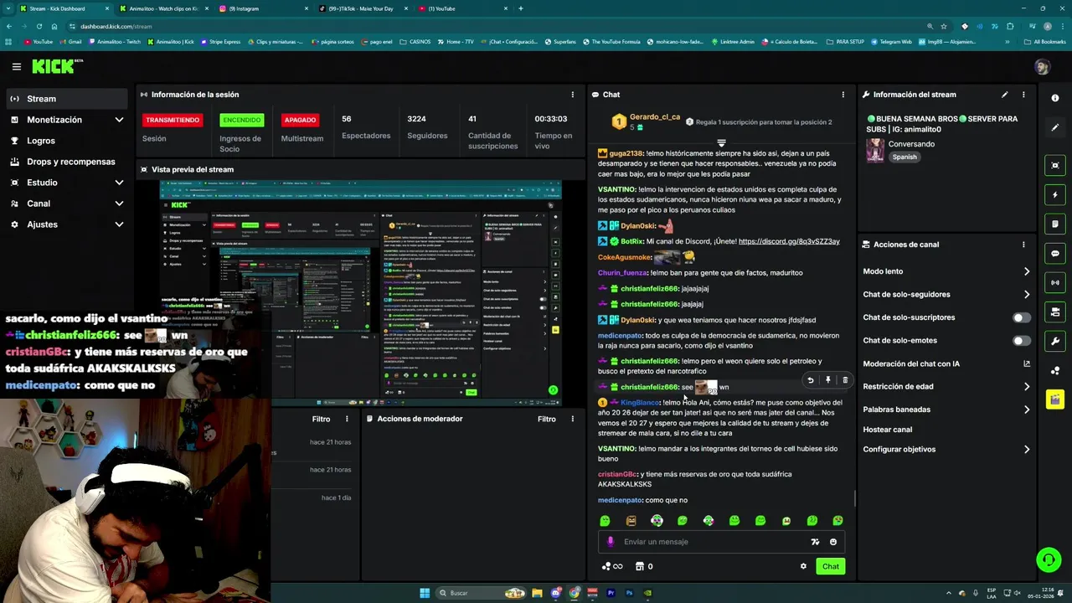Open the info icon in right toolbar
Viewport: 1072px width, 603px height.
pyautogui.click(x=1055, y=98)
